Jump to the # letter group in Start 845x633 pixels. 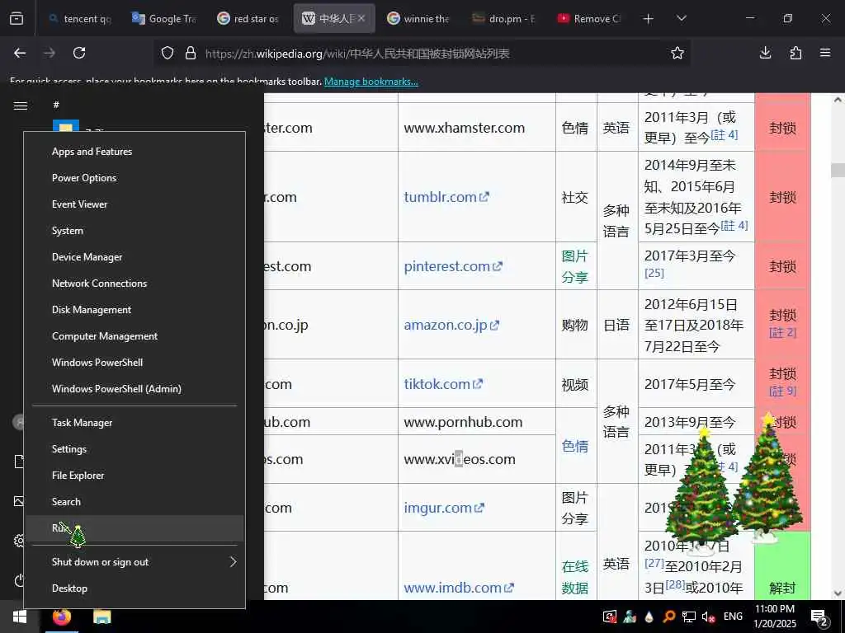56,105
